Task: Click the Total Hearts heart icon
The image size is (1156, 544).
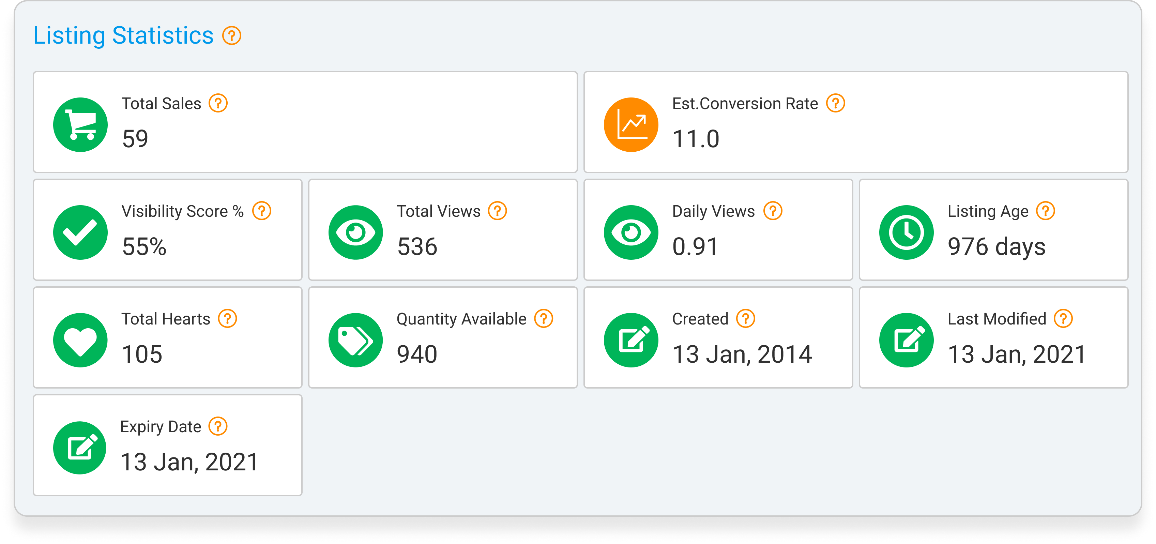Action: (80, 340)
